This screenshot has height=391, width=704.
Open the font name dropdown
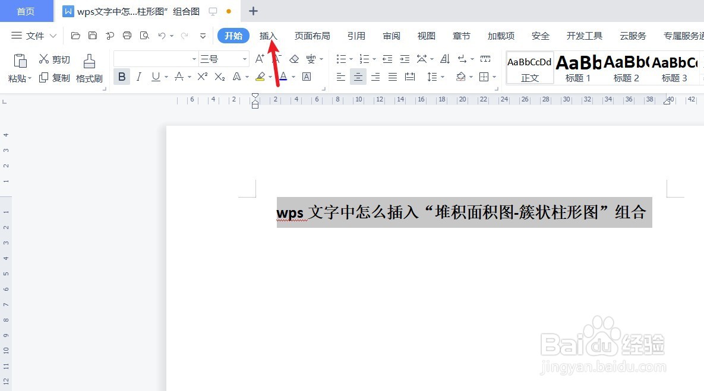click(194, 59)
